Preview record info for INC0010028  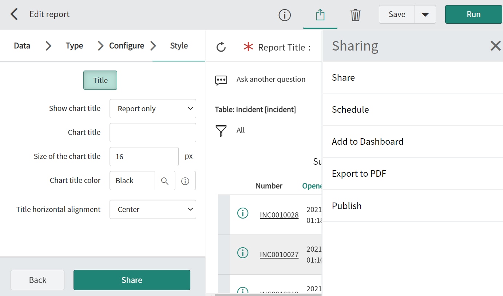click(243, 213)
